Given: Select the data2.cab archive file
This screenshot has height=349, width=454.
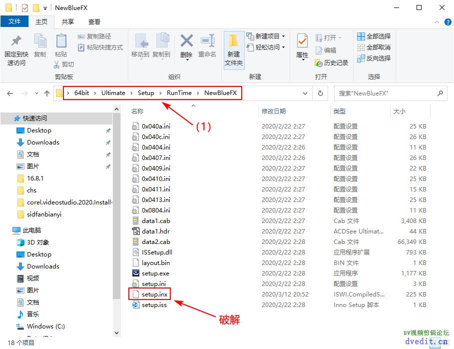Looking at the screenshot, I should [x=156, y=241].
